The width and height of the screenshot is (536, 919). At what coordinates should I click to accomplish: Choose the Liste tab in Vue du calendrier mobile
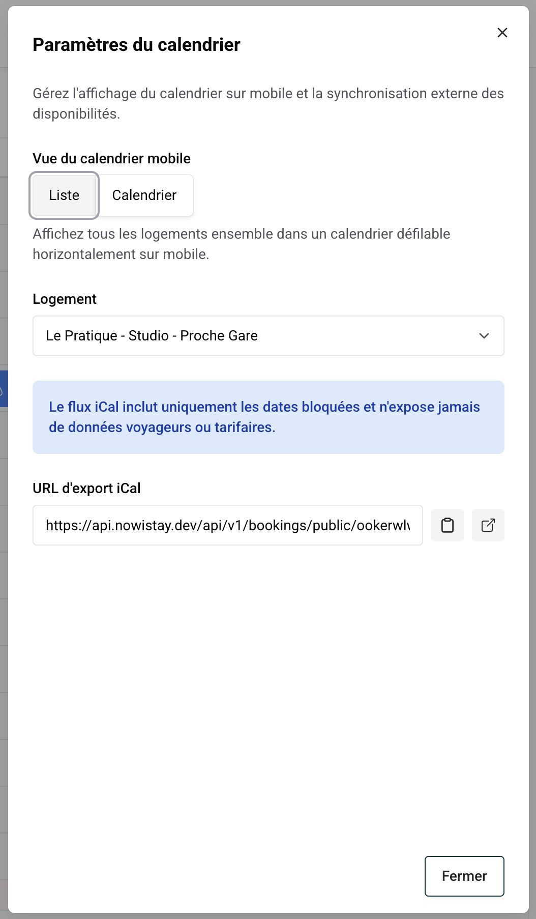click(x=64, y=195)
